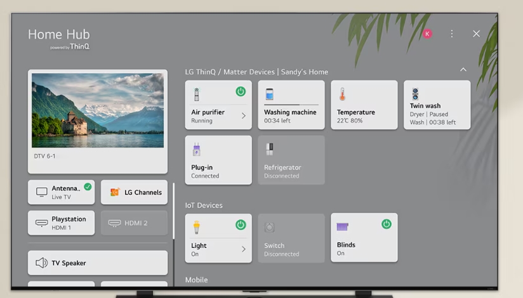
Task: Collapse the LG ThinQ devices section
Action: pyautogui.click(x=463, y=70)
